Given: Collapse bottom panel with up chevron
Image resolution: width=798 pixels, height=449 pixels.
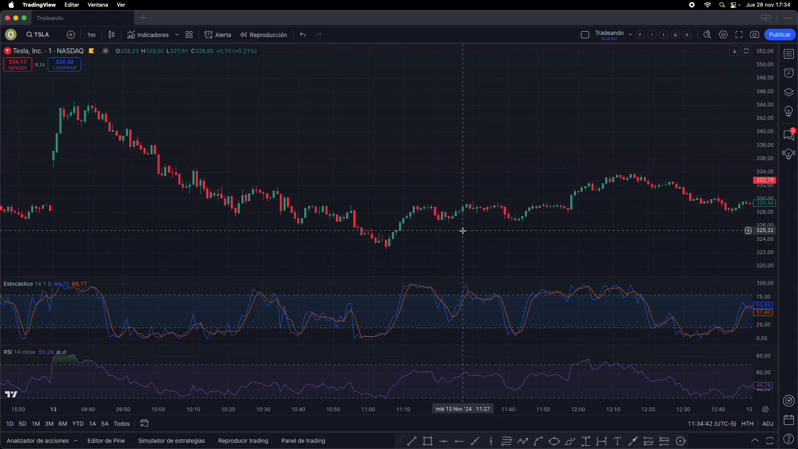Looking at the screenshot, I should (x=755, y=441).
